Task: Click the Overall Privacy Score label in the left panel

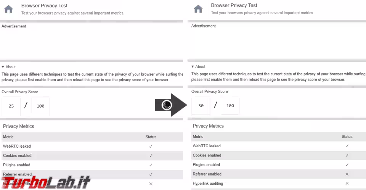Action: click(x=20, y=92)
